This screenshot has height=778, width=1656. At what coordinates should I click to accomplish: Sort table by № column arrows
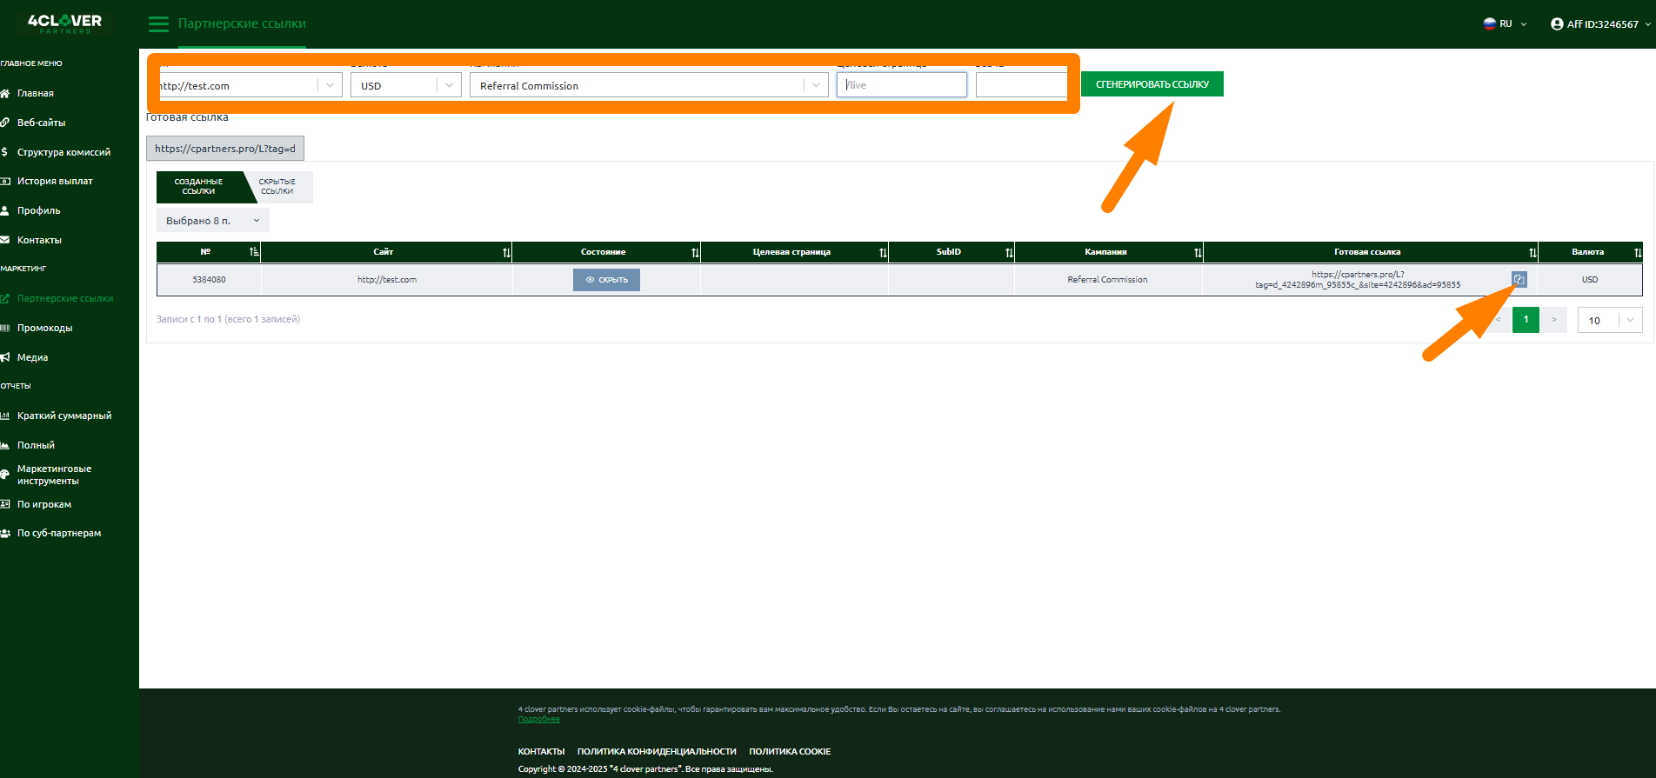[254, 252]
